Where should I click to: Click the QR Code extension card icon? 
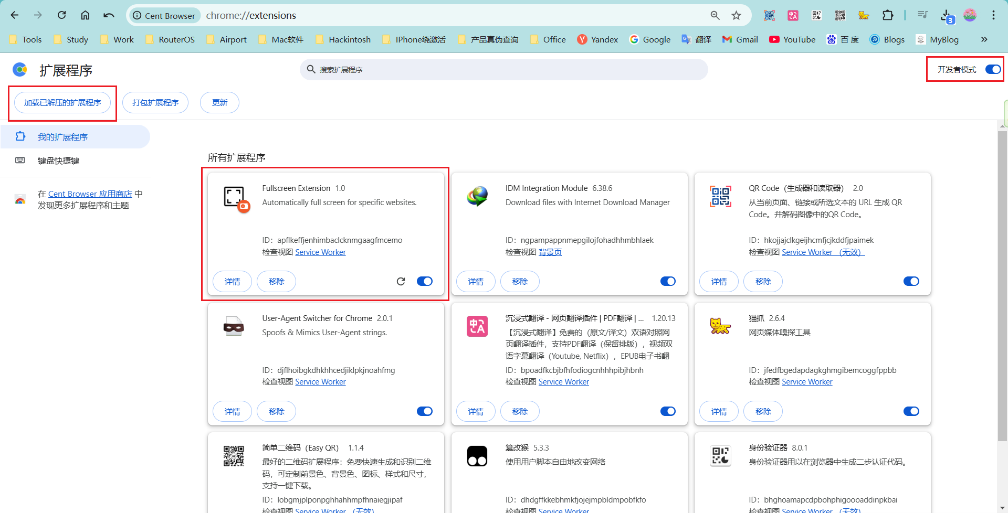[x=721, y=196]
